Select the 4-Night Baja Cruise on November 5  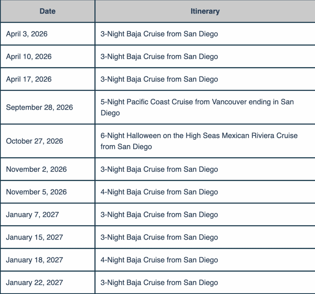point(159,192)
